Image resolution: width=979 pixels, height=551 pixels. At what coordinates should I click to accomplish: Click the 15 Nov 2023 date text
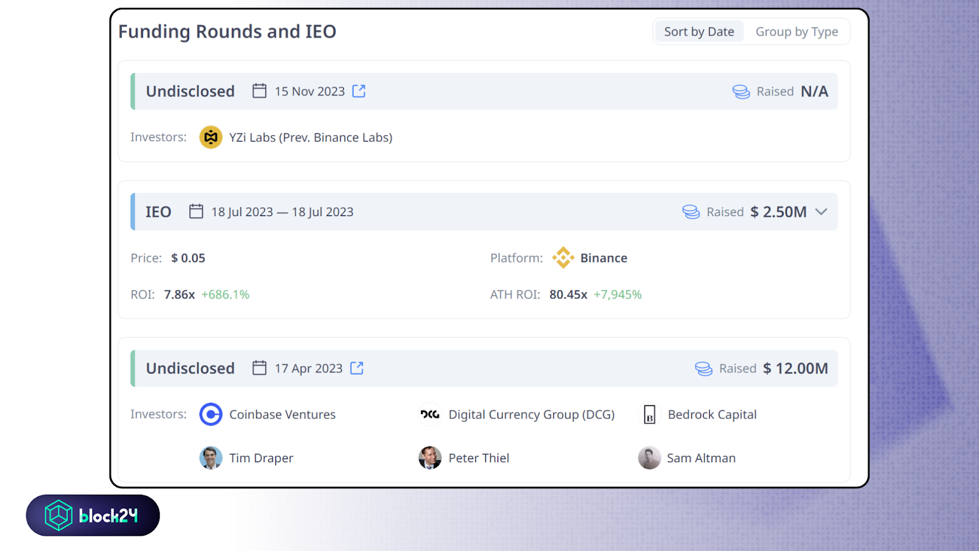pos(310,91)
